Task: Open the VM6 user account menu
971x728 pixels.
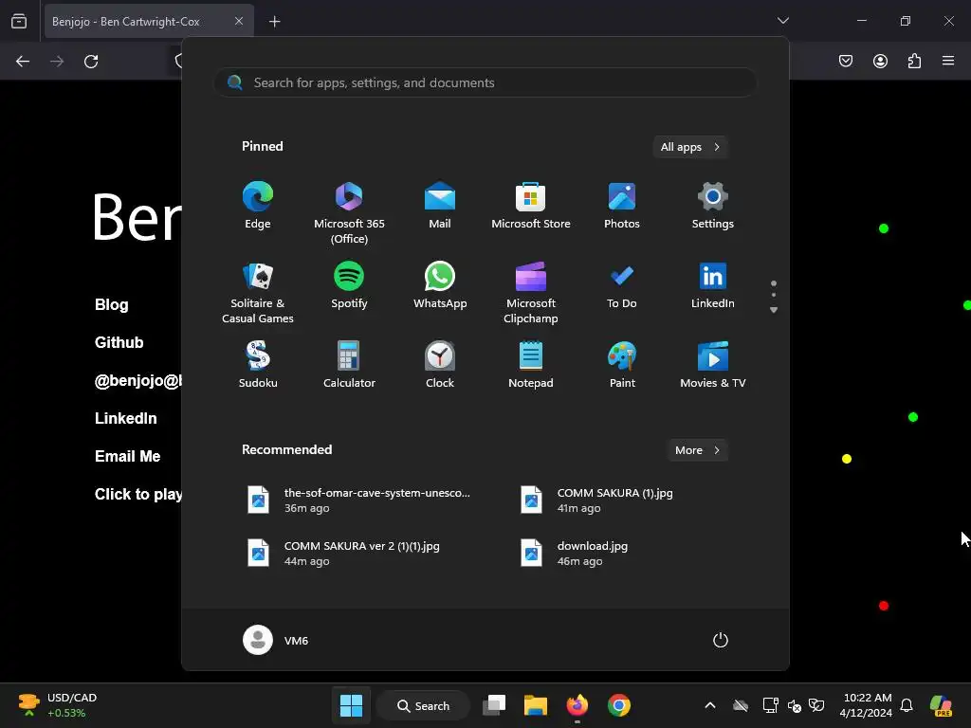Action: 276,640
